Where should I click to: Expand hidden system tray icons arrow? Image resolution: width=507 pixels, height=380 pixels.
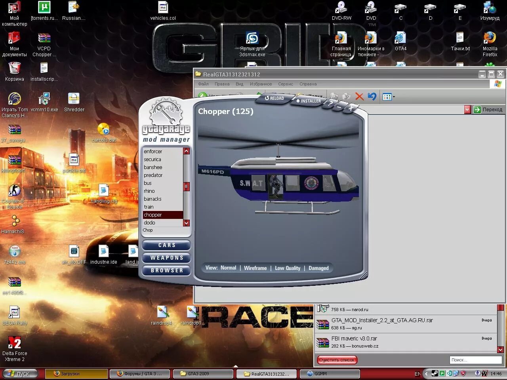tap(426, 373)
